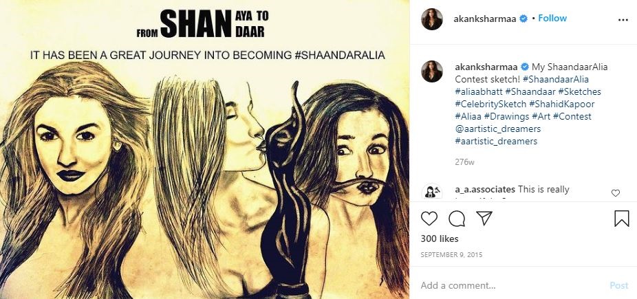Open comment speech bubble icon

[457, 219]
